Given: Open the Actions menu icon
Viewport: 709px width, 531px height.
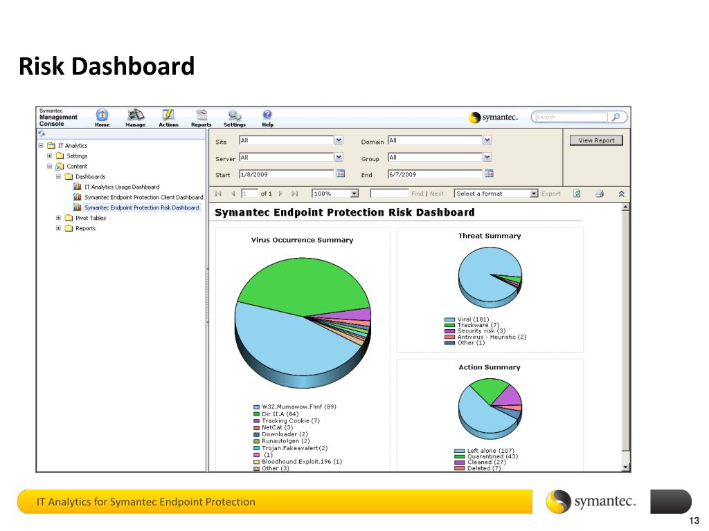Looking at the screenshot, I should pos(168,115).
